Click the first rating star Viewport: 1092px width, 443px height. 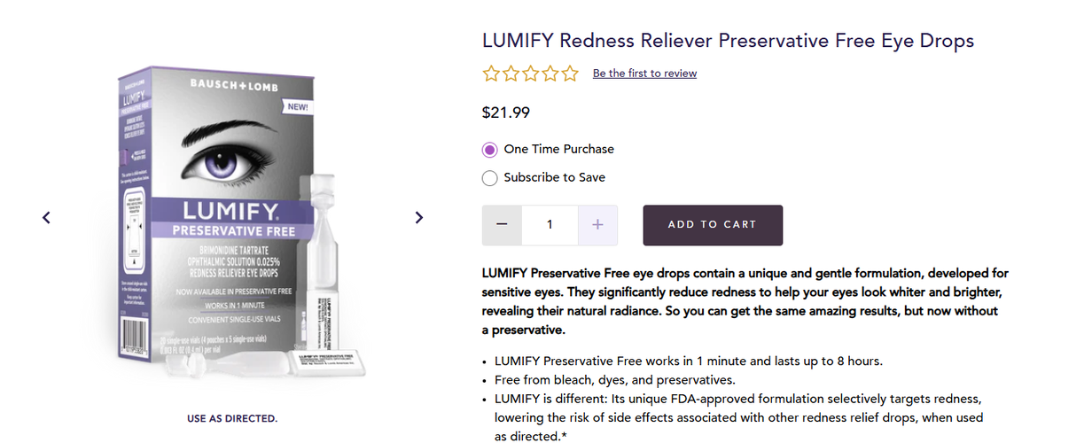(491, 74)
